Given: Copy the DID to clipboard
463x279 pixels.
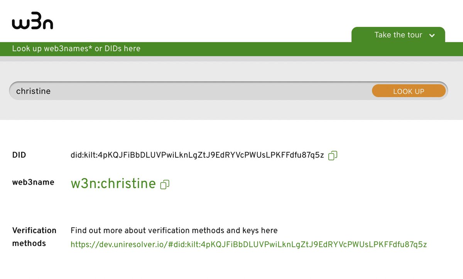Looking at the screenshot, I should [333, 155].
